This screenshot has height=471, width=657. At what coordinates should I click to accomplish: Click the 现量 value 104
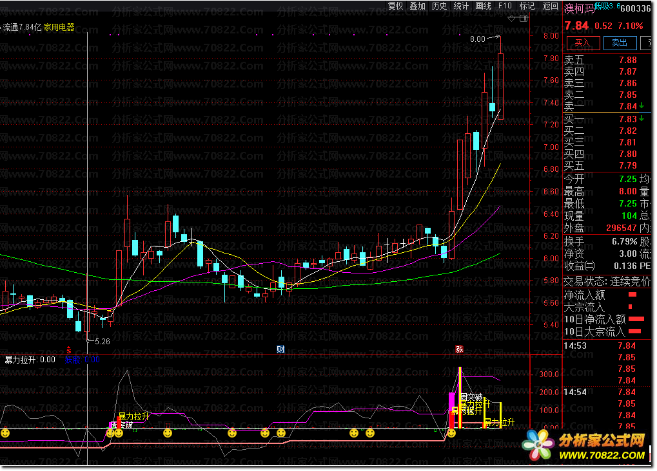(x=629, y=216)
